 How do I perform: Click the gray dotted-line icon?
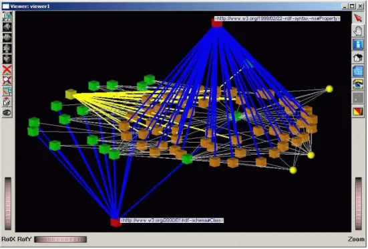358,98
